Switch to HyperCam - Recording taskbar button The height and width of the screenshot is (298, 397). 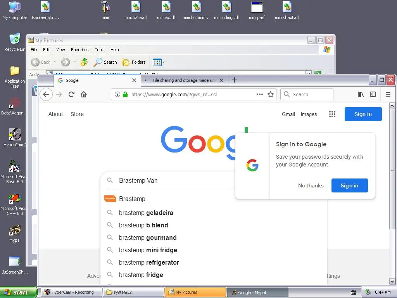click(x=71, y=292)
